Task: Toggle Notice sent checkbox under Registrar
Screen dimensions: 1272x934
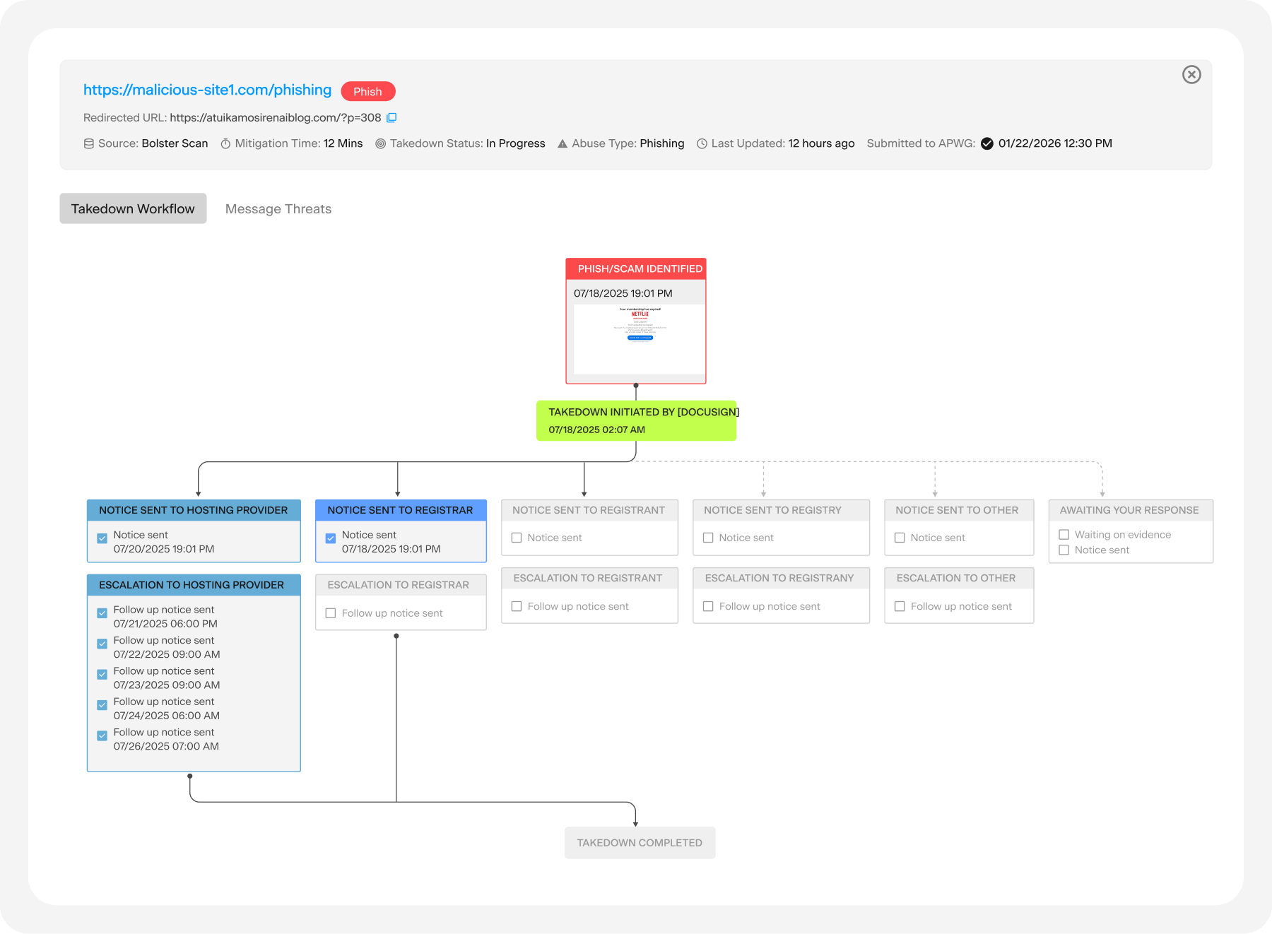Action: coord(331,538)
